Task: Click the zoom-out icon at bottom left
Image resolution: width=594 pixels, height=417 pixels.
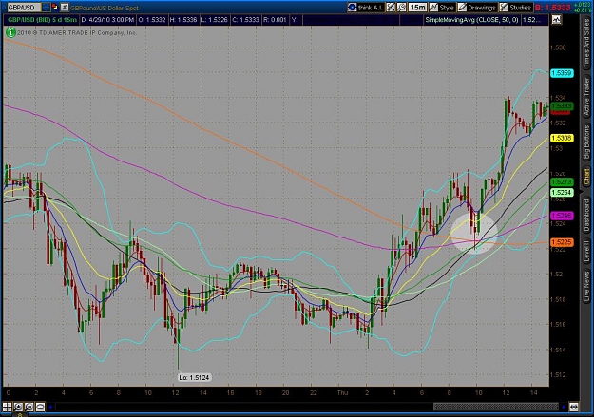Action: (29, 408)
